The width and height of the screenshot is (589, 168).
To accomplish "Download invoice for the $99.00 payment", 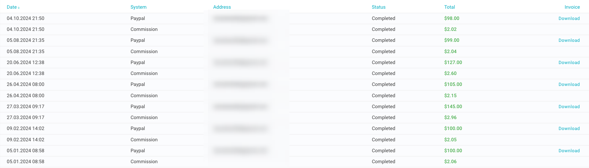I will point(569,40).
